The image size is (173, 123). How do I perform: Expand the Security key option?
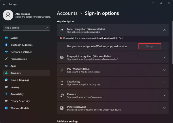[164, 83]
